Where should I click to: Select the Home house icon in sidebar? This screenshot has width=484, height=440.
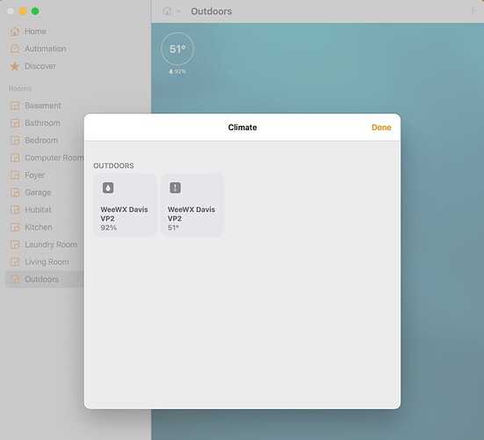[15, 31]
